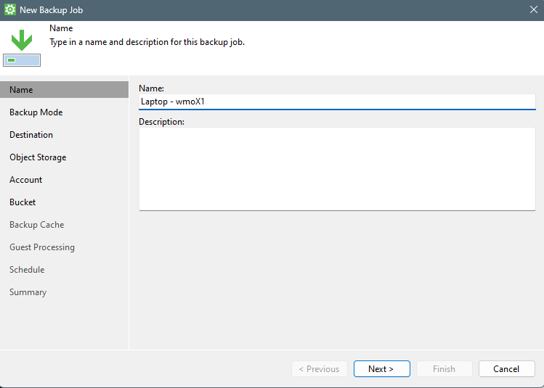The width and height of the screenshot is (544, 388).
Task: Go to the Backup Mode step
Action: (36, 112)
